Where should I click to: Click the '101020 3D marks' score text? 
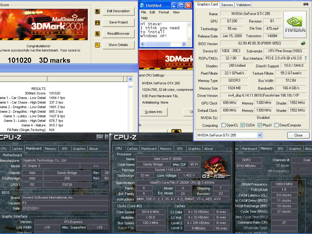pyautogui.click(x=39, y=60)
